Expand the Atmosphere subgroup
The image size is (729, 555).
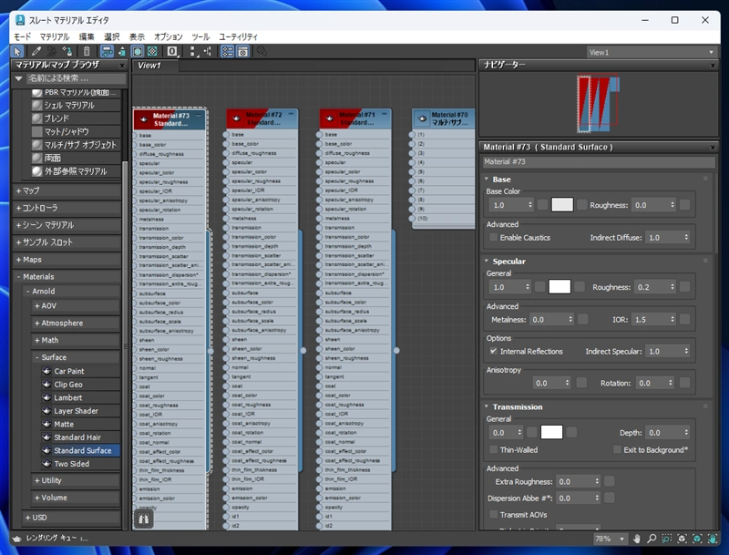[77, 323]
